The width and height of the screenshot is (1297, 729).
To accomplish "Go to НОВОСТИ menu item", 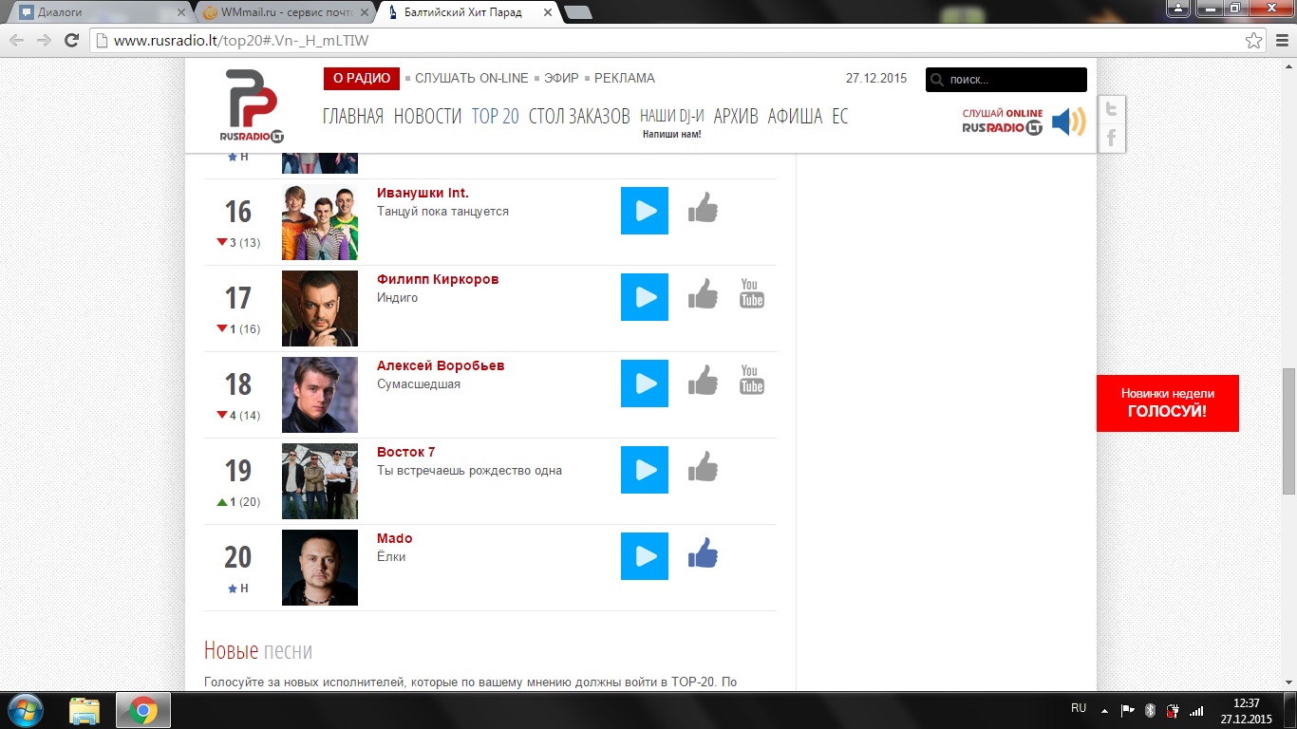I will point(427,116).
